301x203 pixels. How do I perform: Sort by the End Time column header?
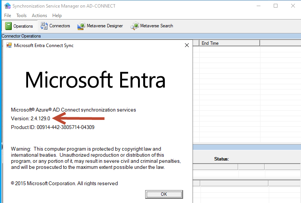coord(210,43)
